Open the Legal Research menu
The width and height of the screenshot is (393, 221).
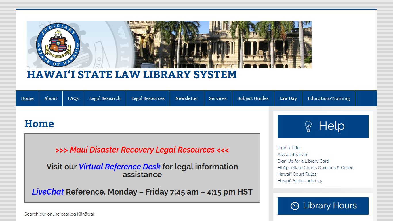tap(105, 98)
